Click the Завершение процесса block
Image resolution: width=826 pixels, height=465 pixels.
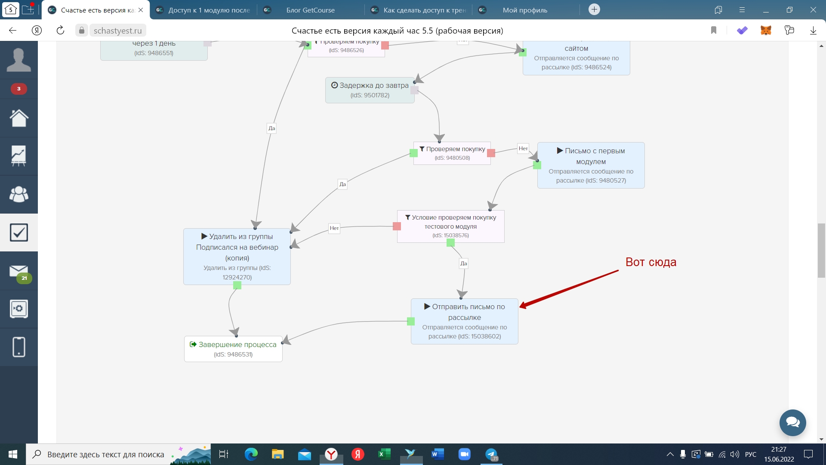[x=233, y=349]
